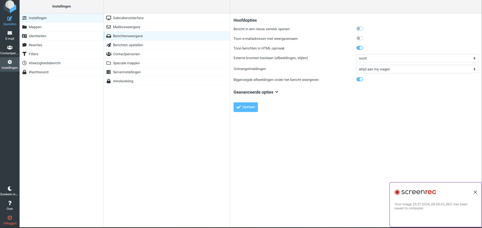482x228 pixels.
Task: Click the monitor icon for Gebruikersinterface
Action: click(108, 18)
